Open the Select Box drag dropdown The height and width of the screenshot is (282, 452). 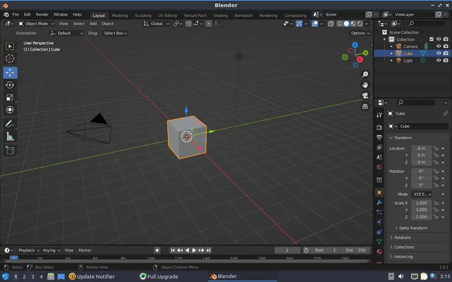pos(115,33)
